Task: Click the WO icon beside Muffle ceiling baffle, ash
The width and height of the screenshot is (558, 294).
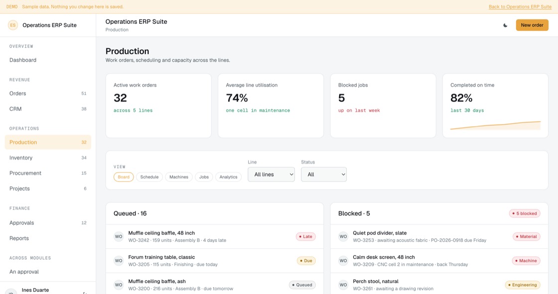Action: (119, 285)
